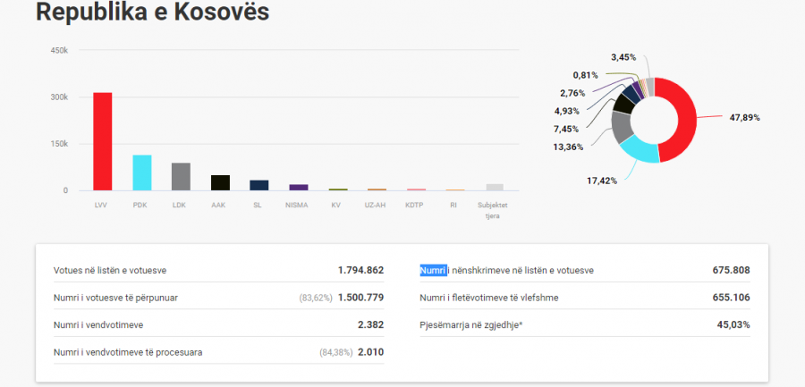Click the turnout value 45,03%
805x387 pixels.
733,324
